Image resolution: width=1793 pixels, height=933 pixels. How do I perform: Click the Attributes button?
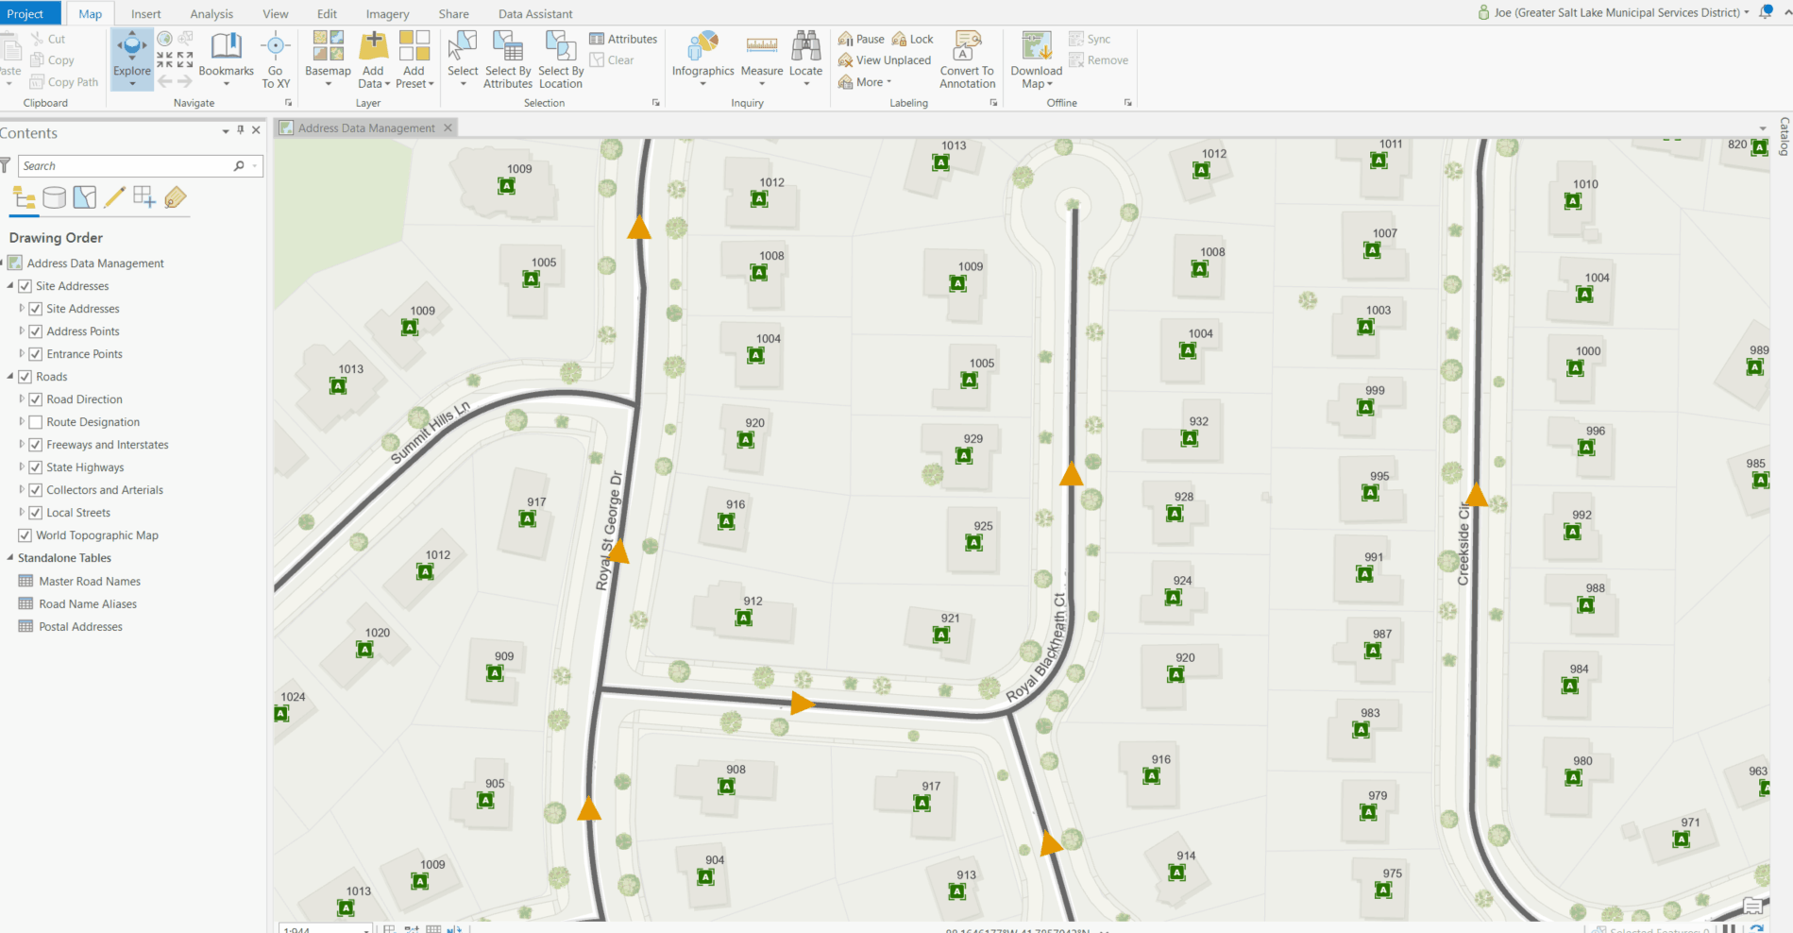point(623,39)
